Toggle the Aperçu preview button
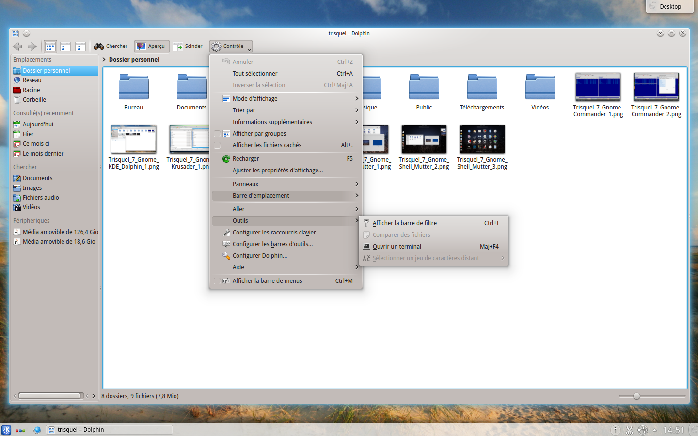The height and width of the screenshot is (436, 698). coord(151,47)
